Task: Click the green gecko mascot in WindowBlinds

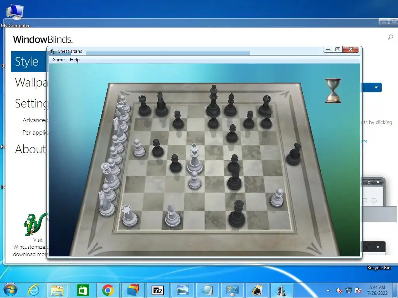Action: pos(35,225)
